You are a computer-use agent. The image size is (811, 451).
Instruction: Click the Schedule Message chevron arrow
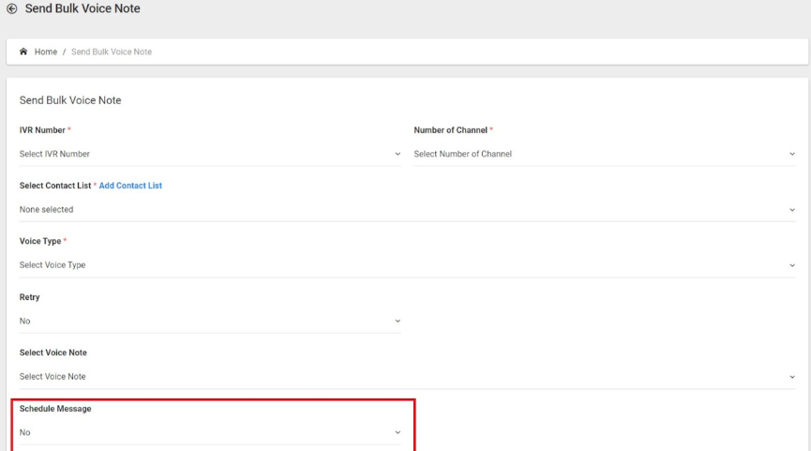coord(398,432)
